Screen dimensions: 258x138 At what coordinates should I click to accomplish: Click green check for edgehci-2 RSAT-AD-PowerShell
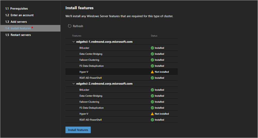(152, 120)
